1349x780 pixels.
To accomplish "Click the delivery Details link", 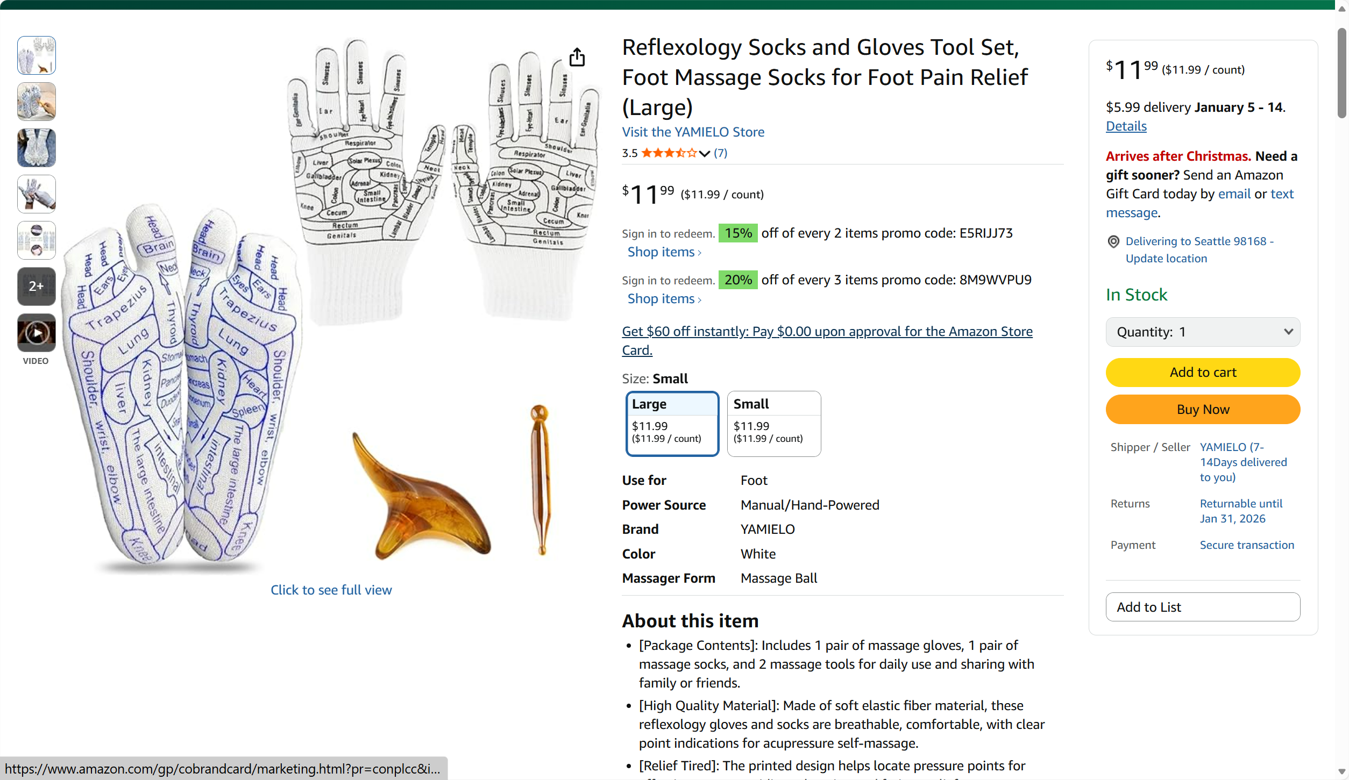I will (1126, 126).
